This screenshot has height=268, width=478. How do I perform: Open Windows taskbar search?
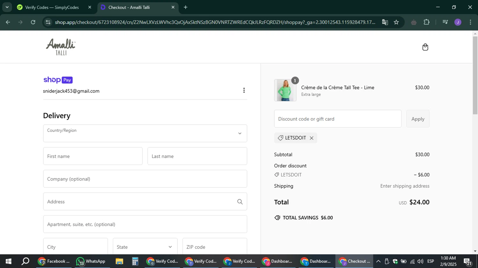(25, 261)
